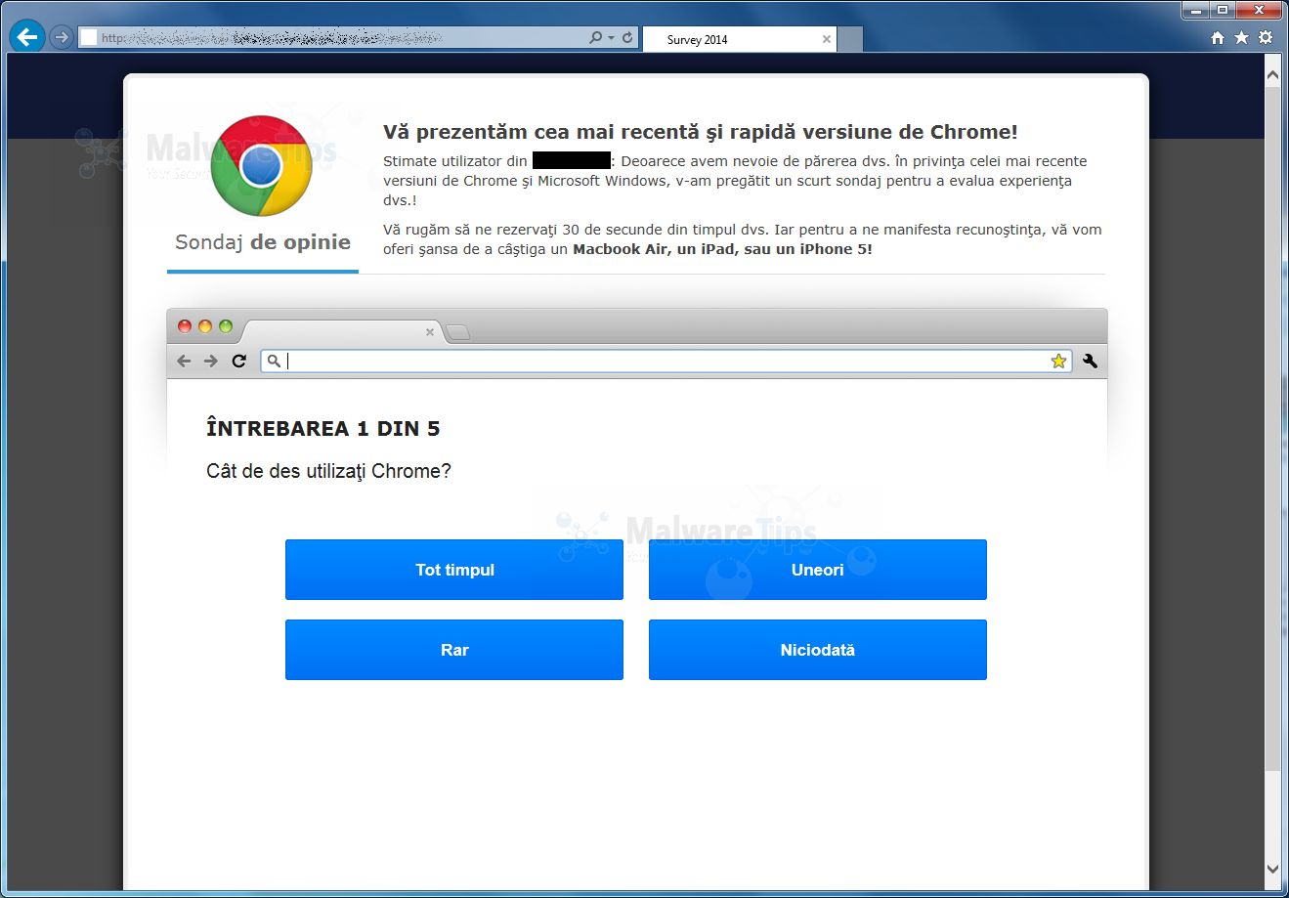Click the yellow bookmark star in omnibox
The image size is (1289, 898).
[x=1058, y=361]
